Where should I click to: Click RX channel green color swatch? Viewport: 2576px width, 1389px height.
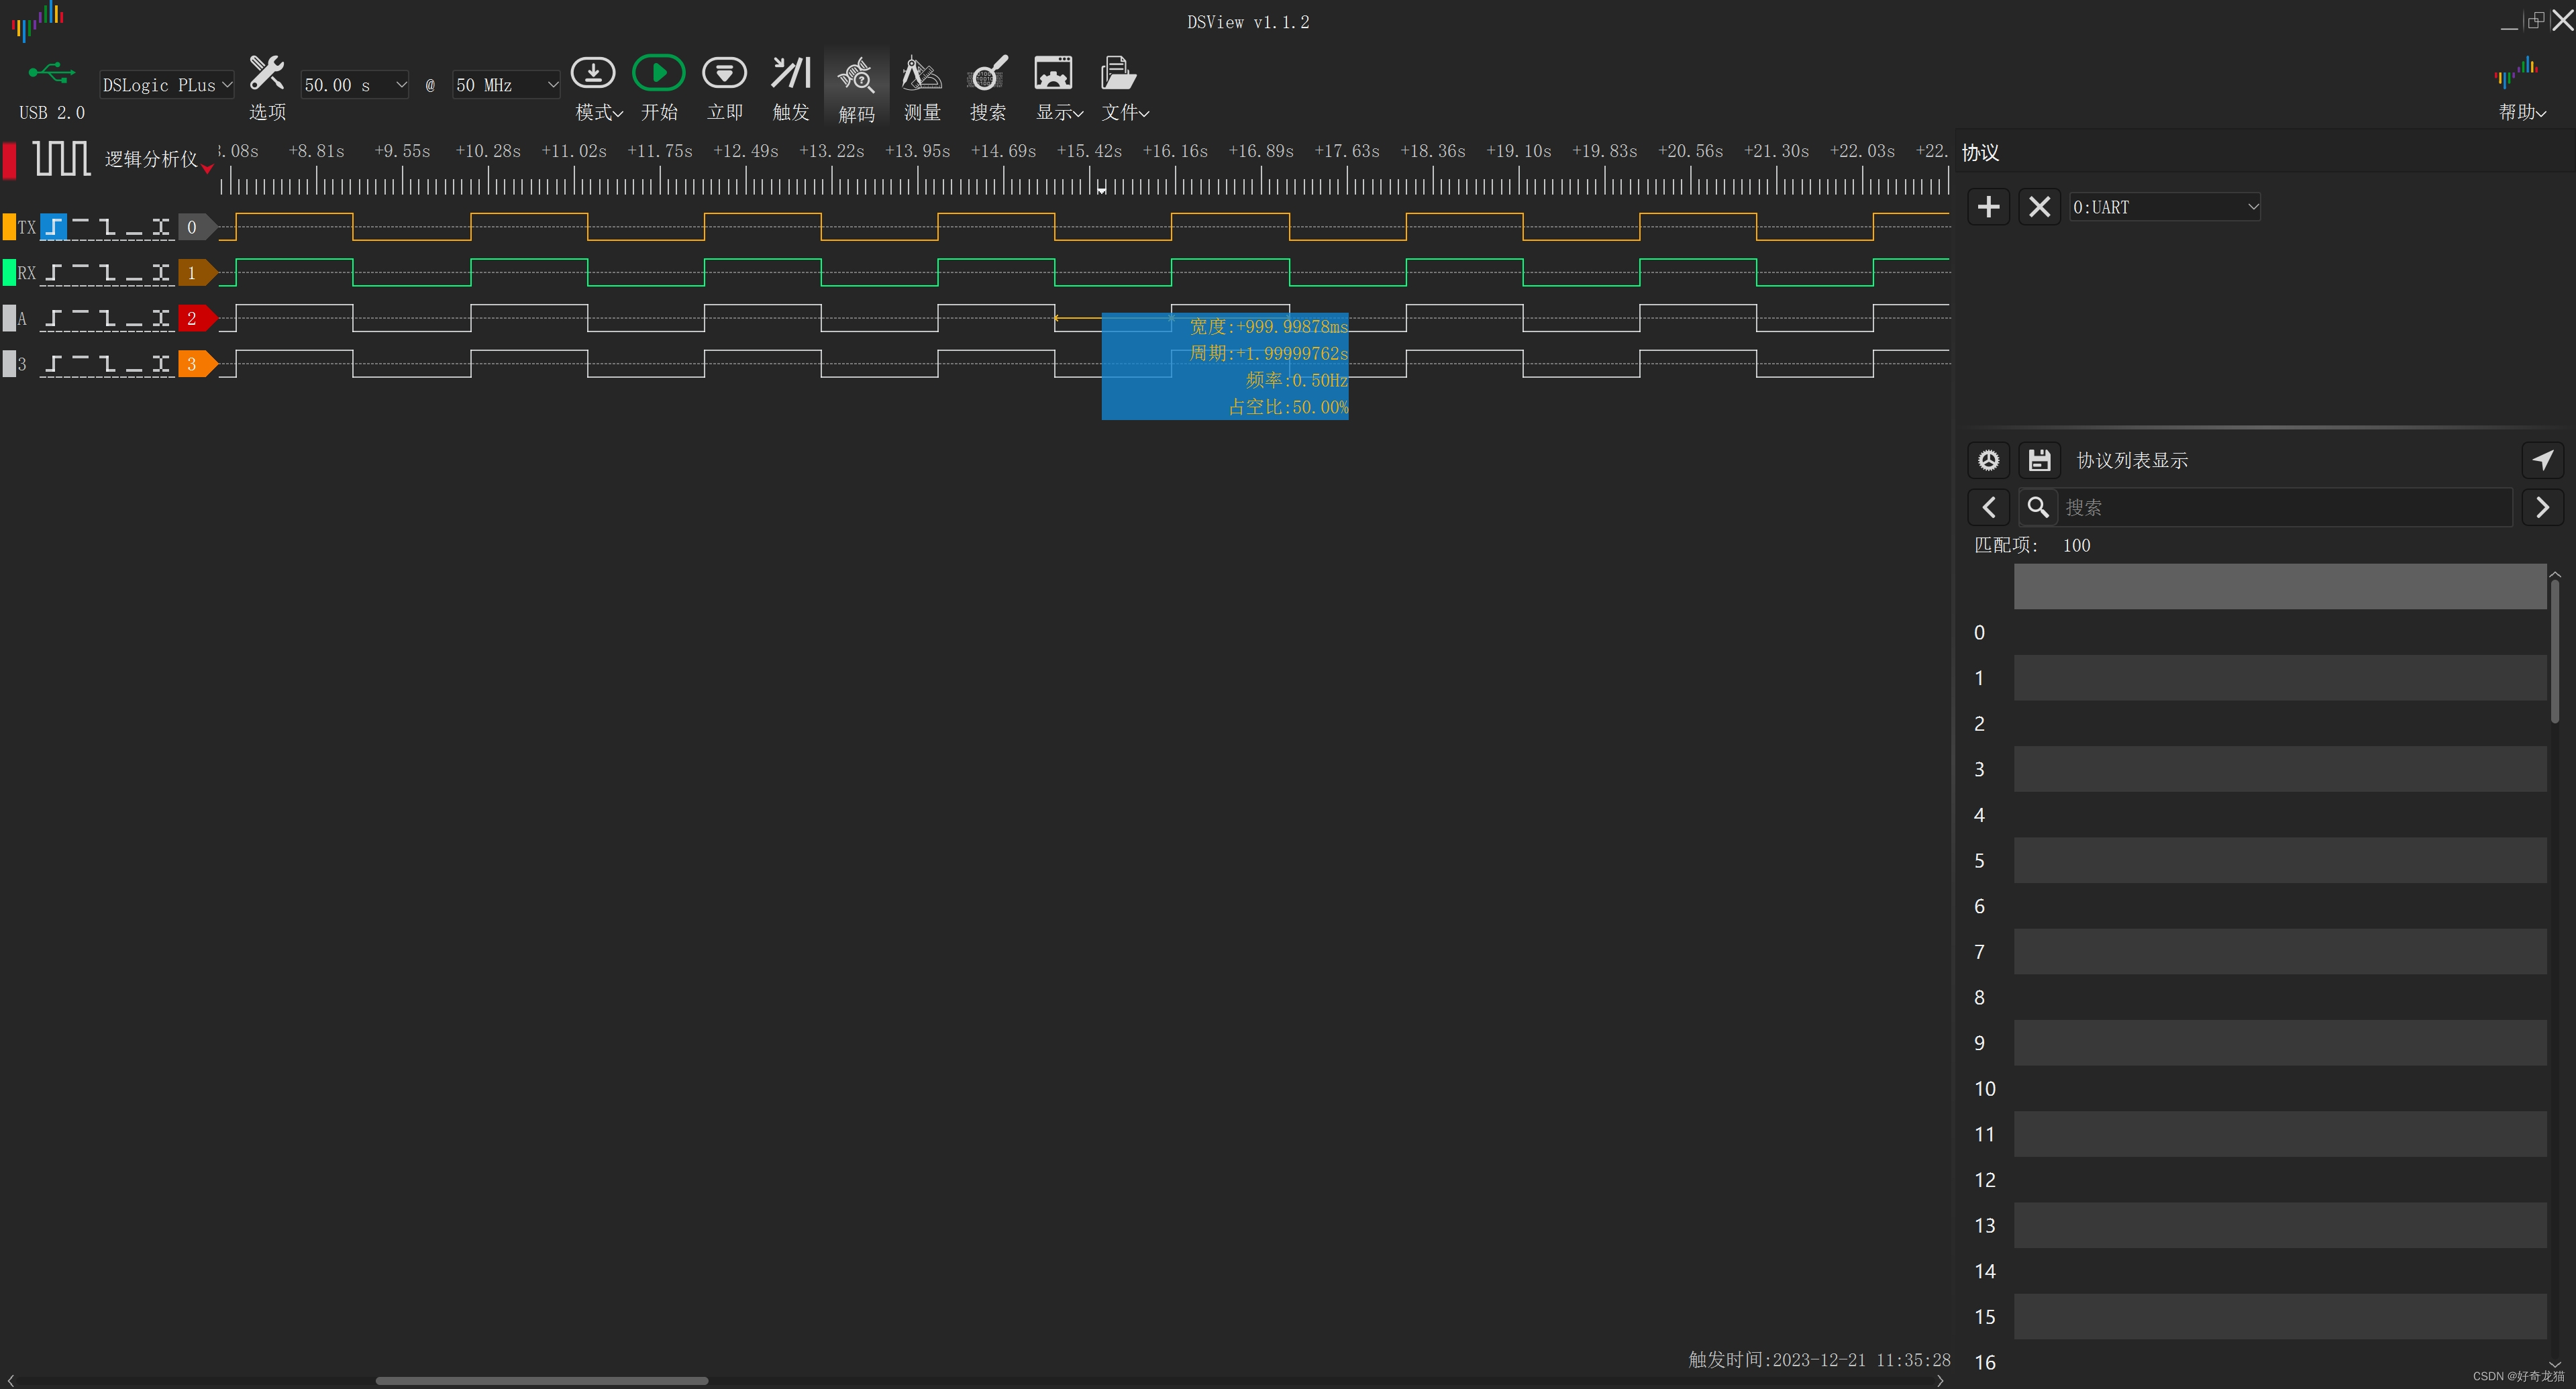point(9,273)
